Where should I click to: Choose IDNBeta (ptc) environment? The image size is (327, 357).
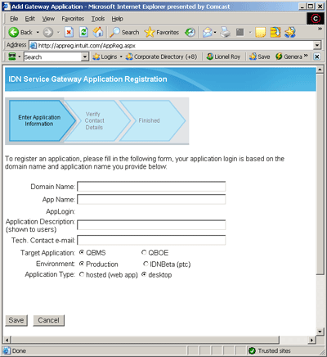click(x=146, y=264)
